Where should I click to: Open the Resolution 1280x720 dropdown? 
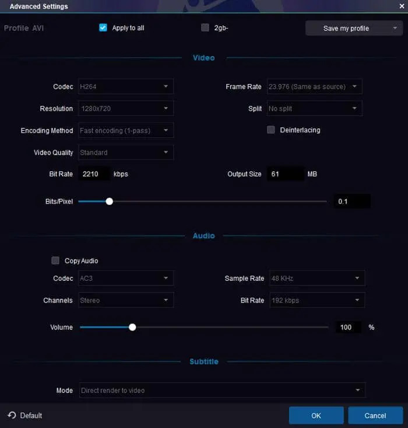[x=125, y=109]
